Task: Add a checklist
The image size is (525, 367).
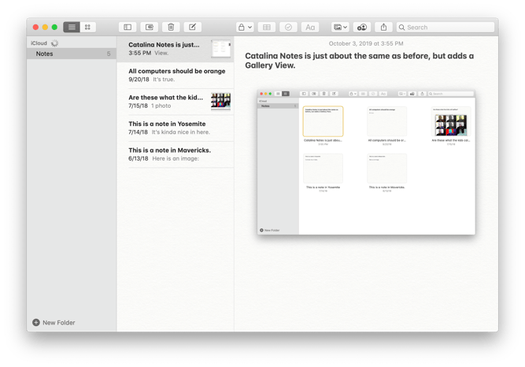Action: coord(288,27)
